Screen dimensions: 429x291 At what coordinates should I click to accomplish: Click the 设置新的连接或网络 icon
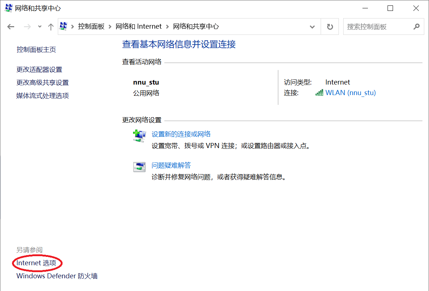coord(139,136)
